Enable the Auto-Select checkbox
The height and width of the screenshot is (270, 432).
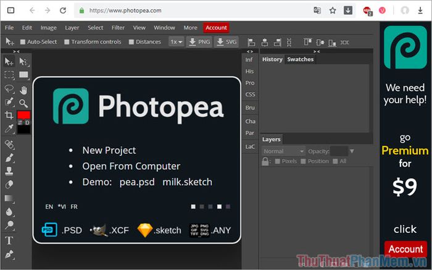click(23, 42)
